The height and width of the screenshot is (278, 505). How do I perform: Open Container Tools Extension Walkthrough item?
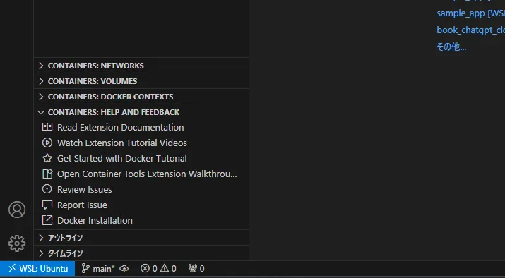[141, 174]
